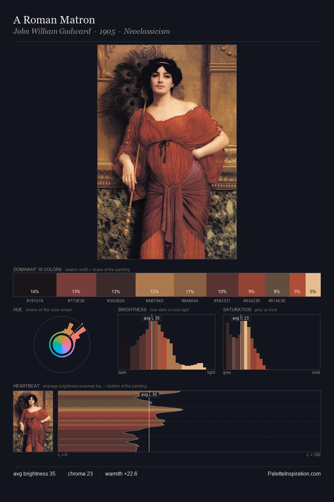
Task: Click the 'avg C 23' saturation label
Action: click(x=240, y=318)
